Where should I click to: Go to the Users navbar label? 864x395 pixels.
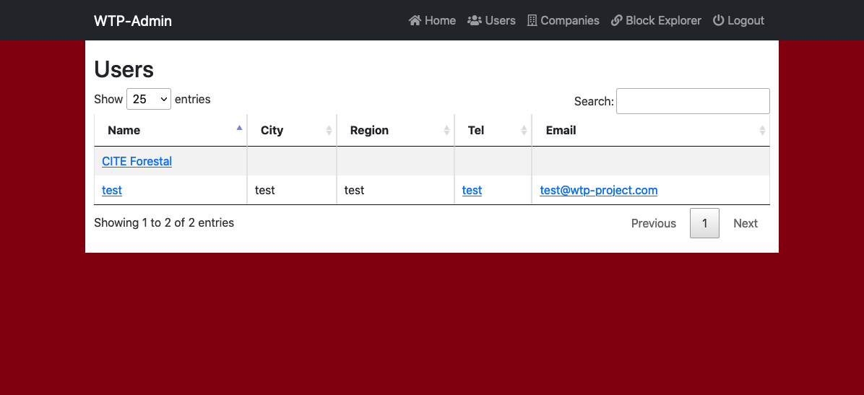(501, 20)
